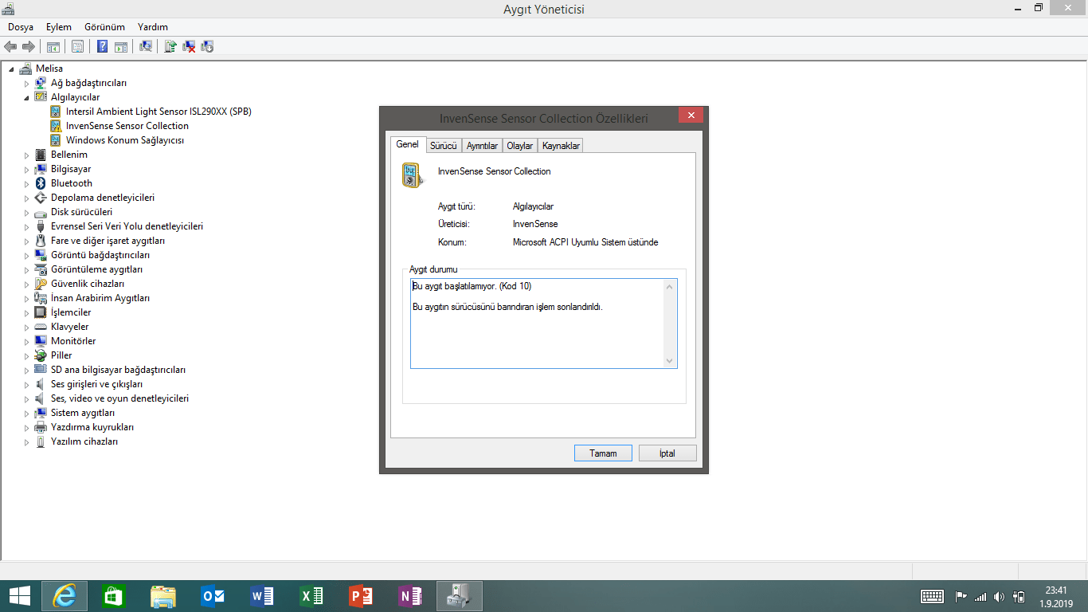This screenshot has height=612, width=1088.
Task: Select Evrensel Seri Veri Yolu denetleyicileri
Action: coord(127,226)
